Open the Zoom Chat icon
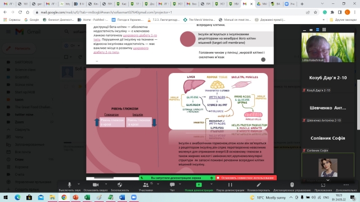This screenshot has height=202, width=360. [172, 185]
